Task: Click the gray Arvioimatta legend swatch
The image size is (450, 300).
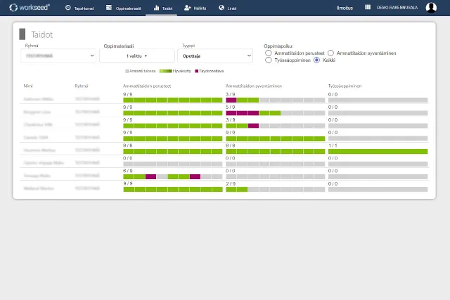Action: click(127, 71)
